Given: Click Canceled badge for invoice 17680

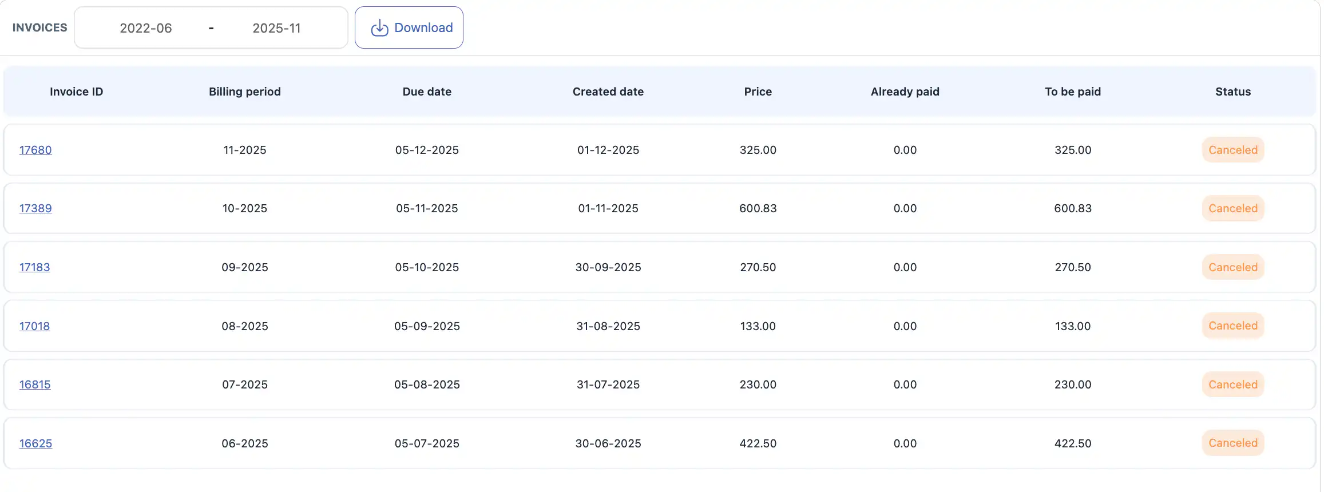Looking at the screenshot, I should click(x=1233, y=150).
